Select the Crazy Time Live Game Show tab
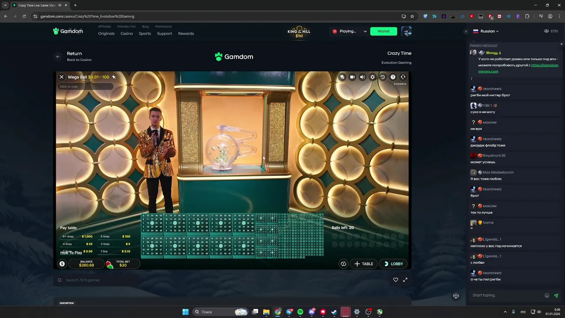The image size is (565, 318). (x=40, y=5)
